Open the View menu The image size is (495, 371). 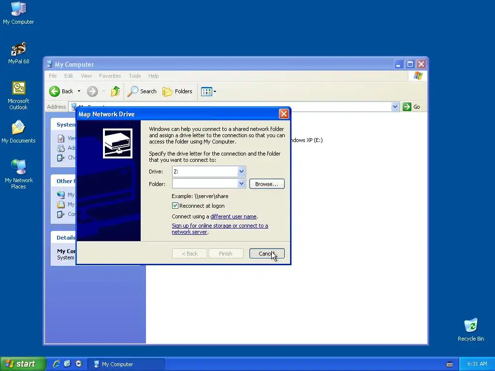[x=86, y=76]
